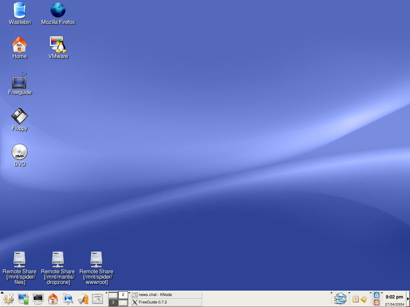The image size is (410, 307).
Task: Switch to virtual desktop 3 in the pager
Action: [113, 302]
